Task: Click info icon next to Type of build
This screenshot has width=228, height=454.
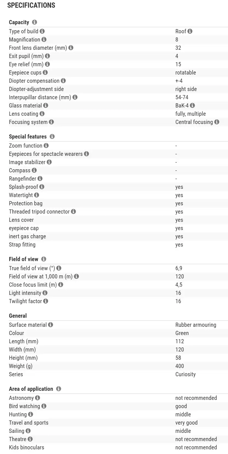Action: click(x=42, y=31)
